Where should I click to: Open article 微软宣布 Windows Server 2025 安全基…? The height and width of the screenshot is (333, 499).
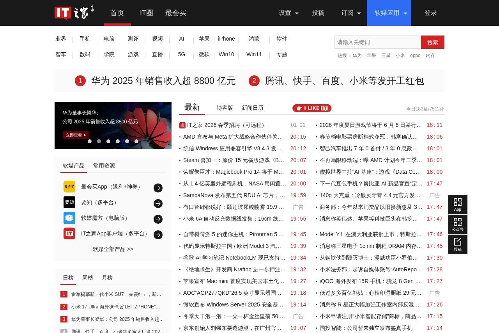[x=234, y=305]
